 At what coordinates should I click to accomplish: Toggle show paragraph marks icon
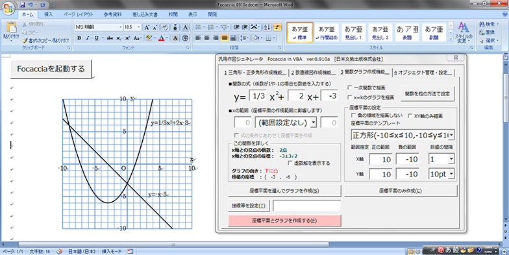click(277, 27)
